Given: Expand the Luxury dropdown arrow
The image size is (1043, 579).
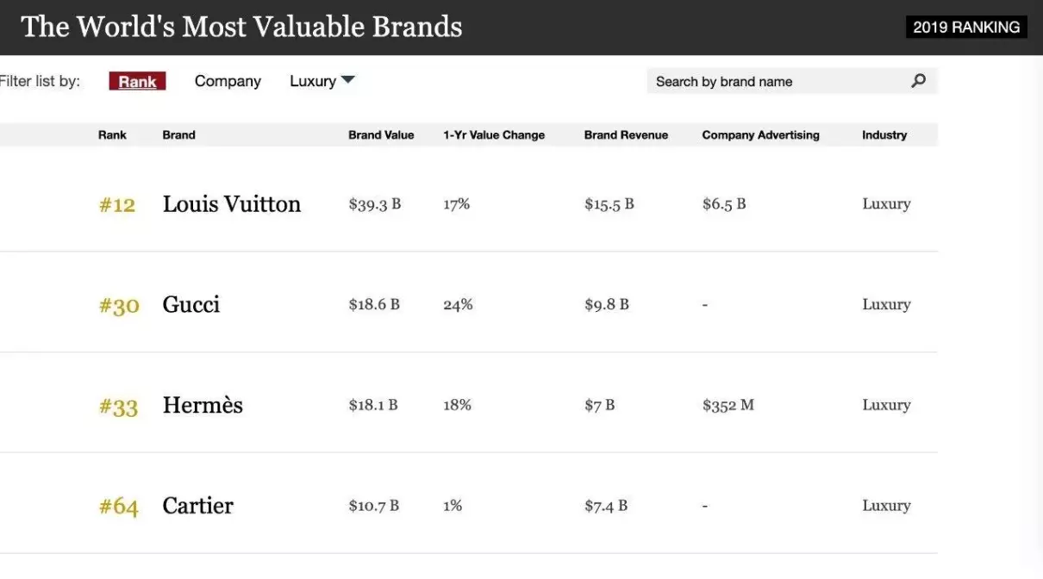Looking at the screenshot, I should click(x=347, y=80).
